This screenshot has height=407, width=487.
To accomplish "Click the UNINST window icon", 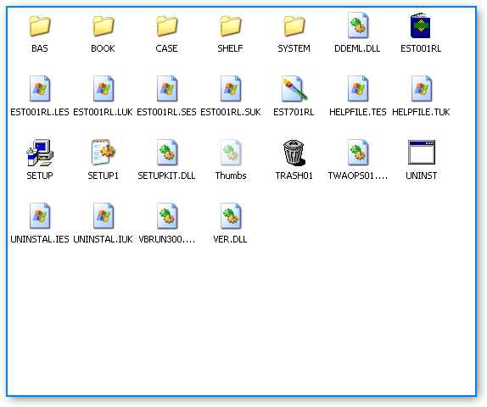I will 421,152.
